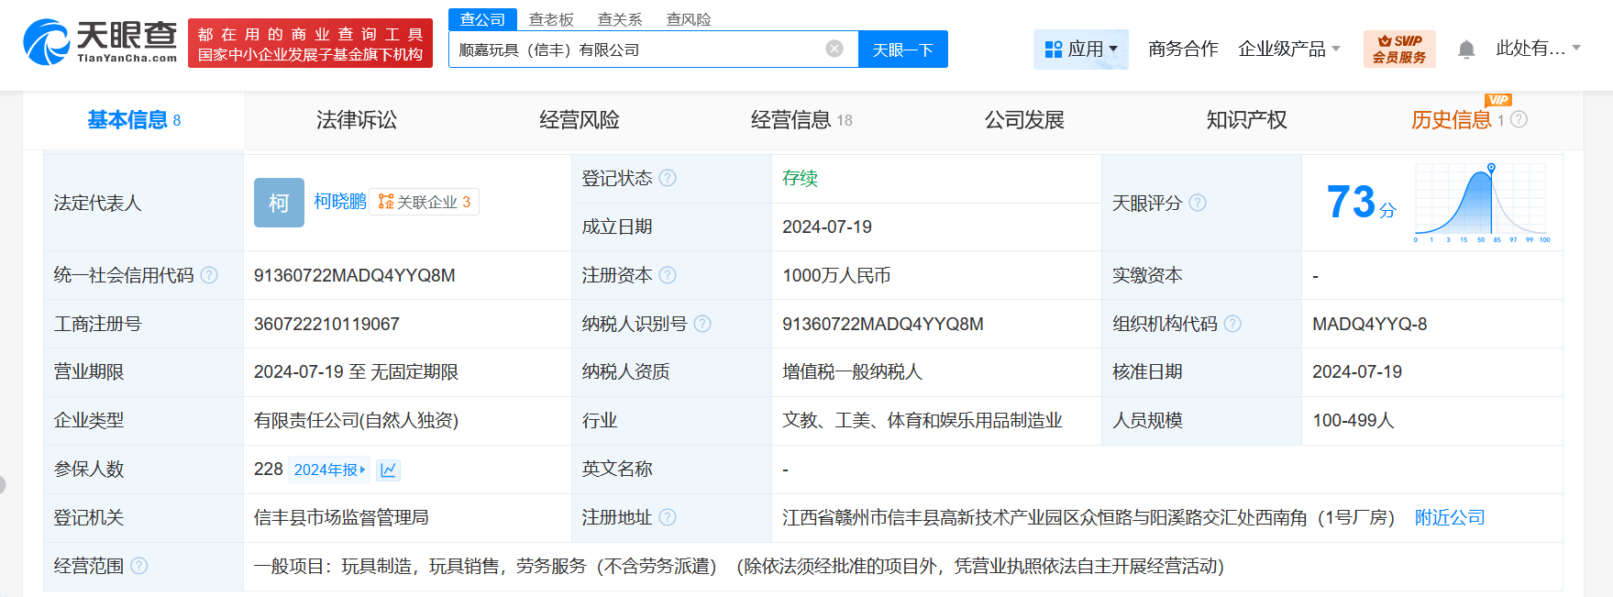Screen dimensions: 1613x597
Task: Select the 知识产权 tab
Action: click(1247, 120)
